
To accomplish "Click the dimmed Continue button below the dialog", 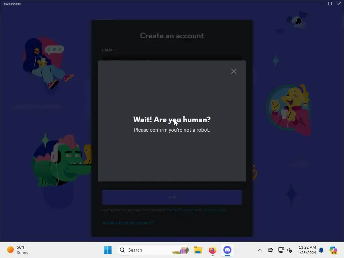I will pyautogui.click(x=172, y=197).
